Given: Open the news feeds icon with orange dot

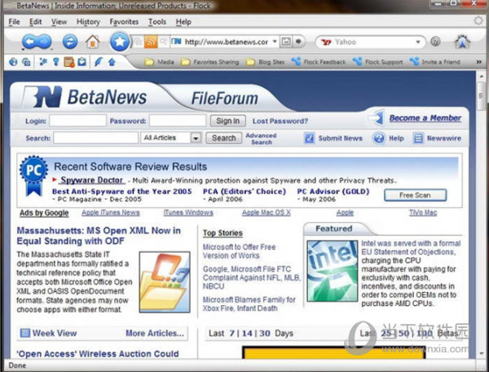Looking at the screenshot, I should pos(69,62).
